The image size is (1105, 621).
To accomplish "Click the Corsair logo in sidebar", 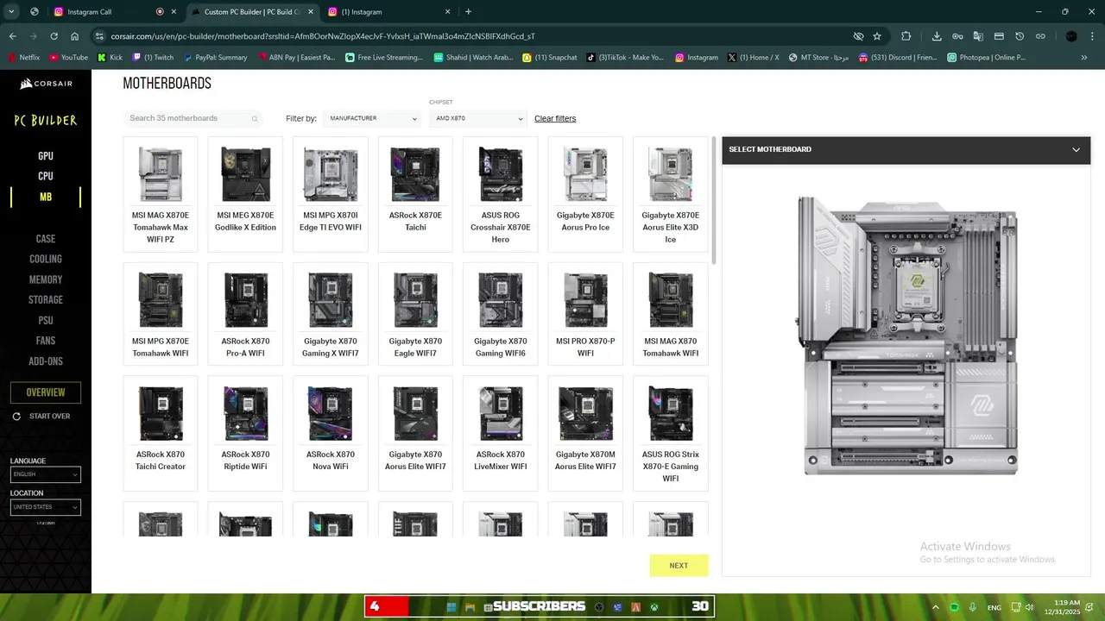I will [x=46, y=84].
